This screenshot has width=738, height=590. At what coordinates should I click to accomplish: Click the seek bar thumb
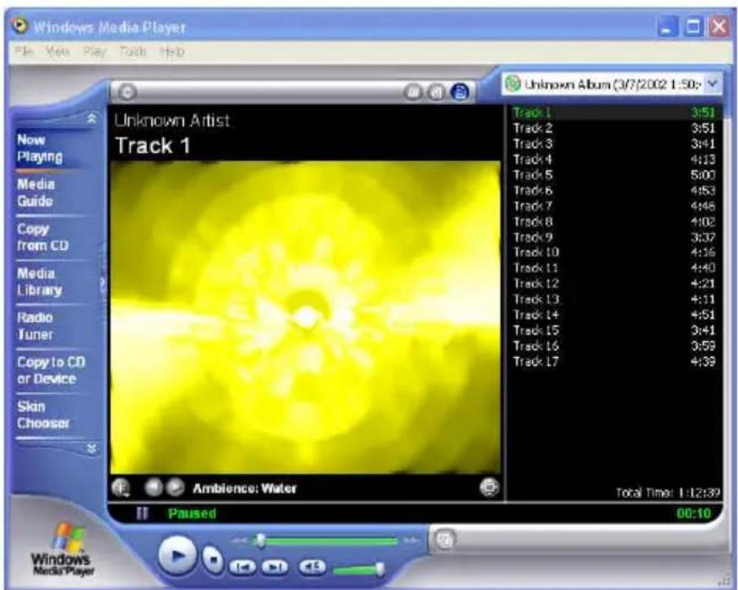pos(260,541)
